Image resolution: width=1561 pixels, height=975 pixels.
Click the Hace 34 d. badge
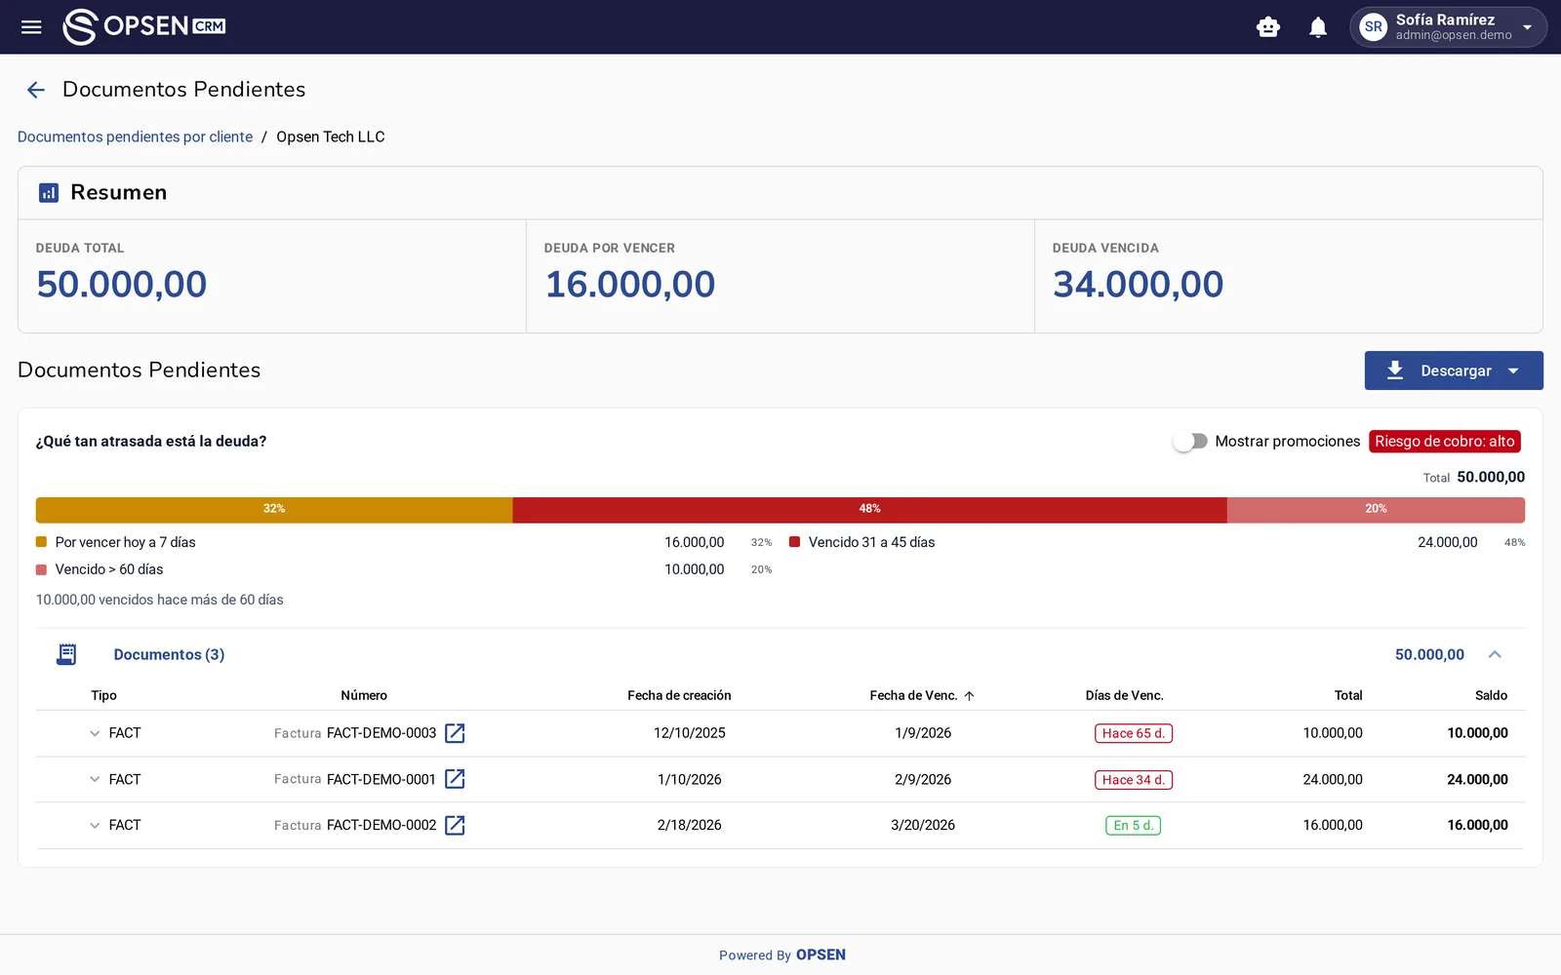1133,780
